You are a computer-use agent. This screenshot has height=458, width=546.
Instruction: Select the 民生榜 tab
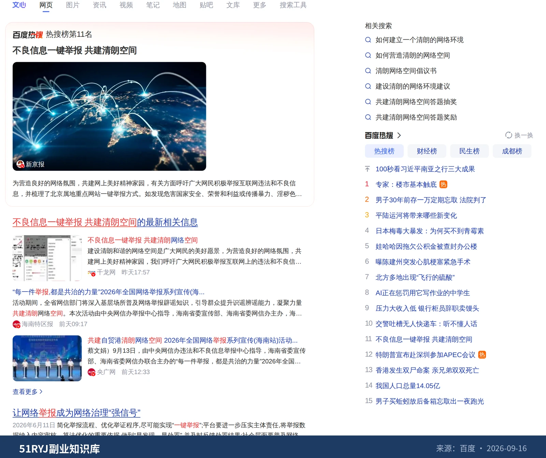point(469,151)
